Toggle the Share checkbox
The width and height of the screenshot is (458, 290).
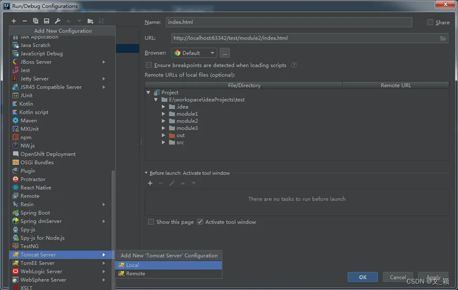pos(430,22)
